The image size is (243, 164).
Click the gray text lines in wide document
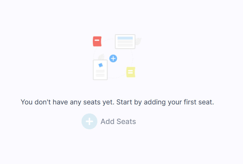click(x=125, y=43)
